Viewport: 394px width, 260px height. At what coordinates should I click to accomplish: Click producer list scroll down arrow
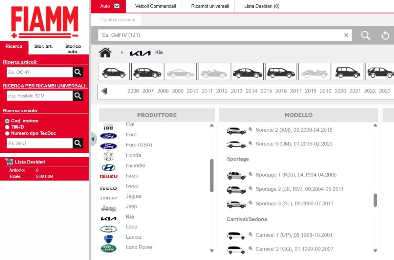212,250
